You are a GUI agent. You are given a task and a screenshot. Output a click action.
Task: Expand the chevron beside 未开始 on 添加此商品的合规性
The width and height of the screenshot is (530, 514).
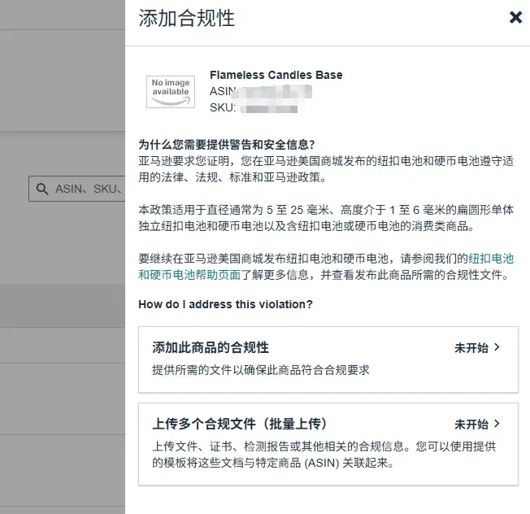(x=497, y=347)
